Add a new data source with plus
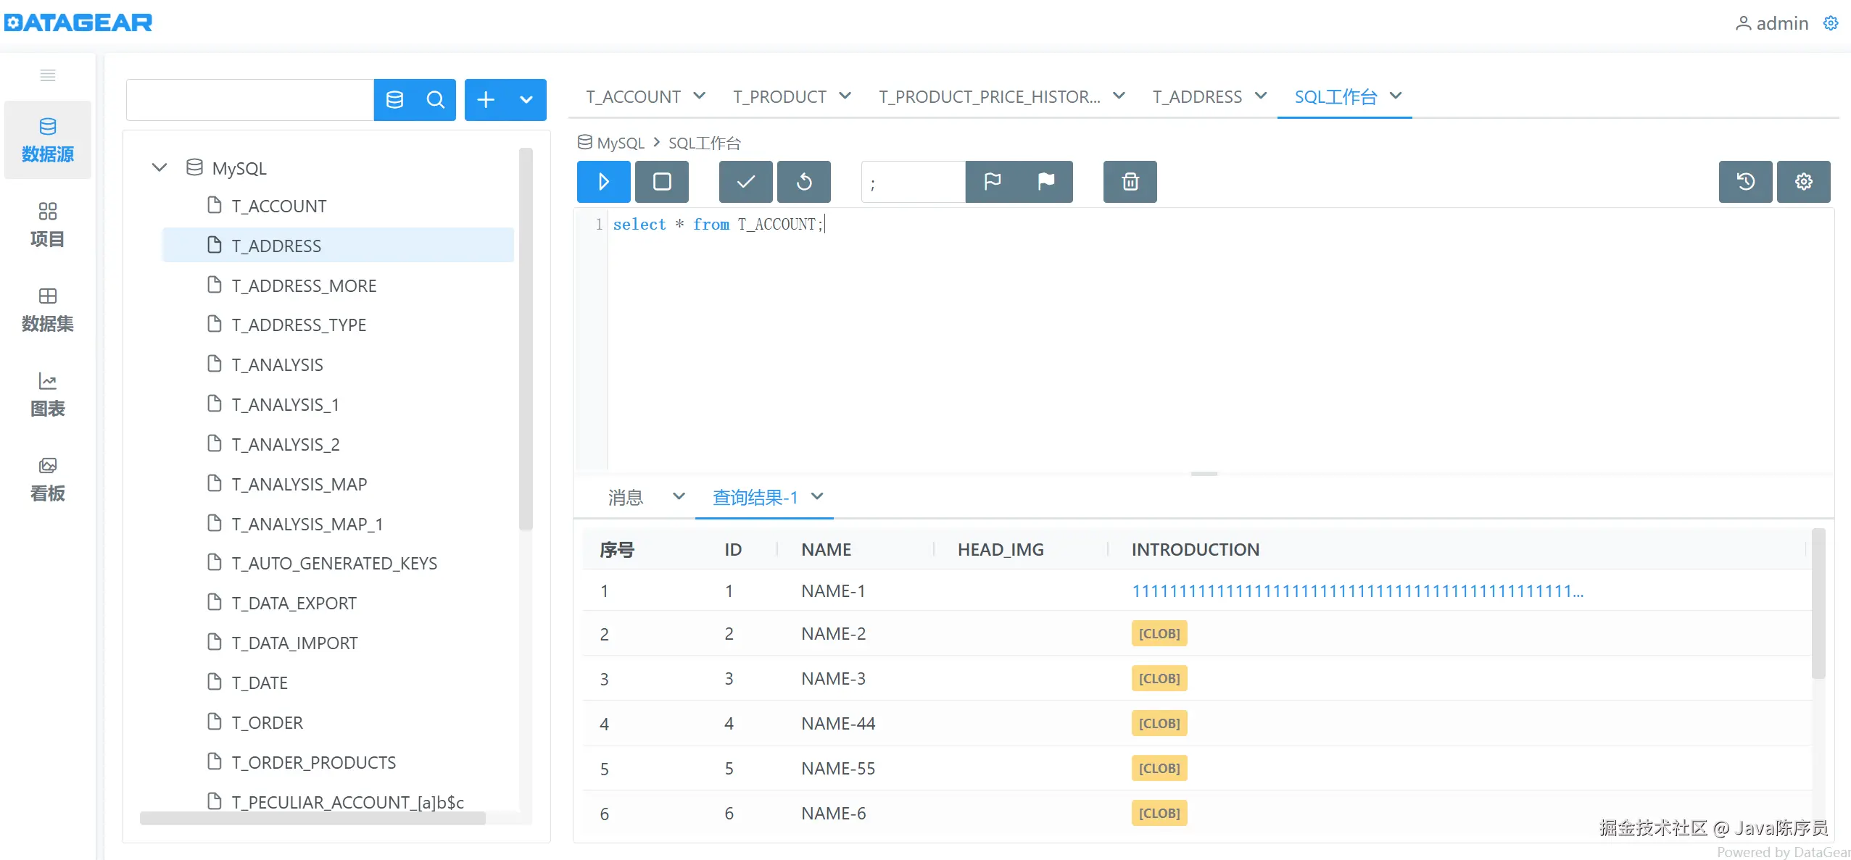The width and height of the screenshot is (1851, 860). [486, 99]
